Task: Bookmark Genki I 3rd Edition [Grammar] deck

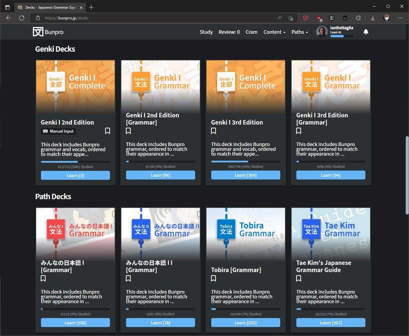Action: click(299, 131)
